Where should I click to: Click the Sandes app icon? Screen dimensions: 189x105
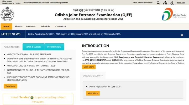(32, 97)
